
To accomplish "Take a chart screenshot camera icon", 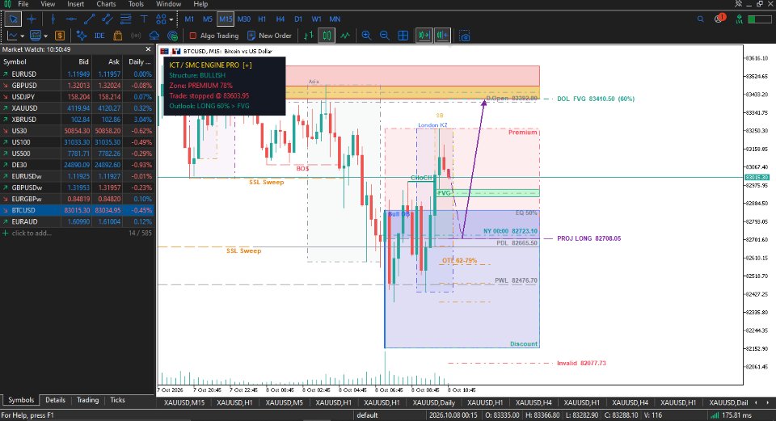I will pos(464,36).
